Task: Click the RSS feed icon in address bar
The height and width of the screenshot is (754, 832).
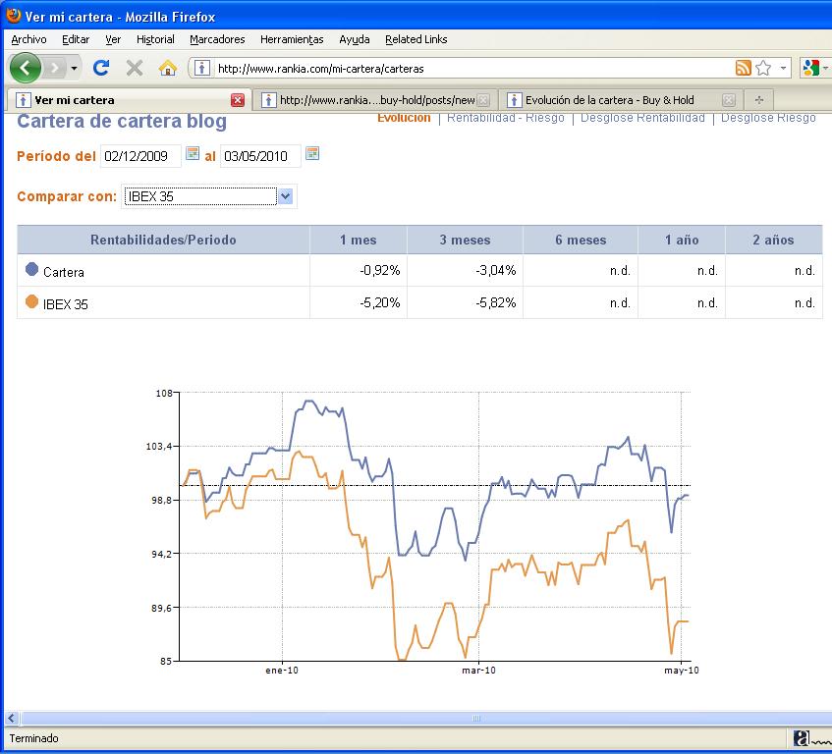Action: point(744,68)
